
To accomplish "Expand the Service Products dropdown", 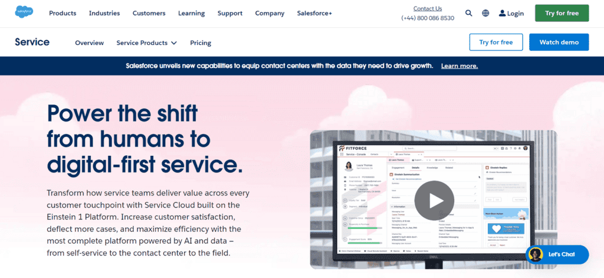I will 147,43.
